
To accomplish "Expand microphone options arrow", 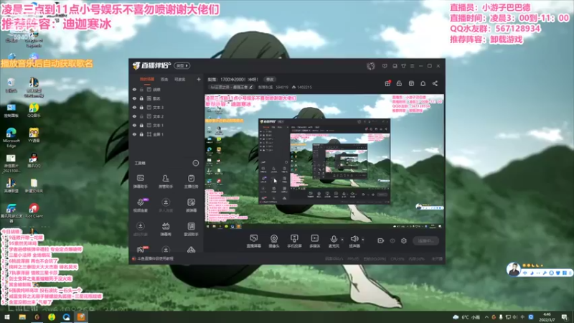I will 342,240.
